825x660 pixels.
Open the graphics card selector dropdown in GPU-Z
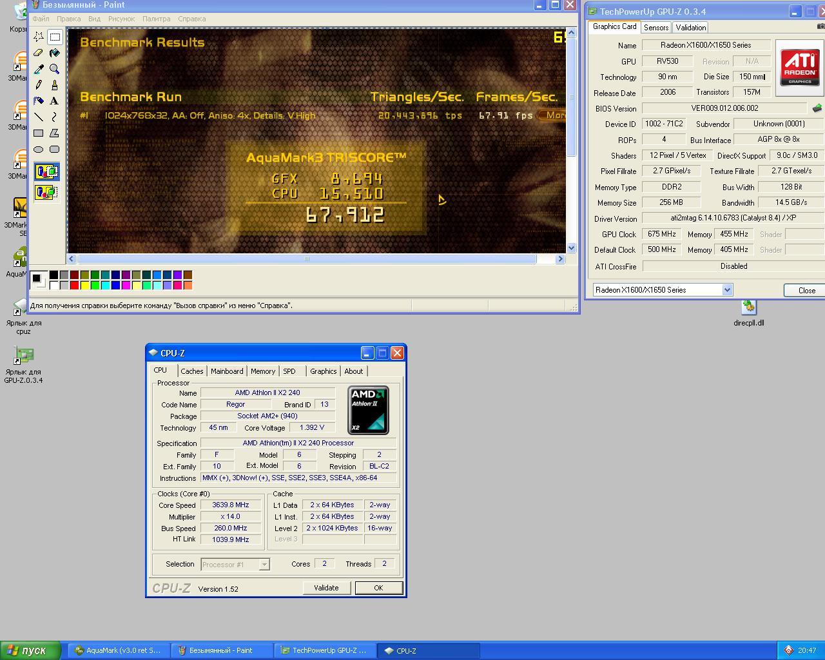coord(727,290)
